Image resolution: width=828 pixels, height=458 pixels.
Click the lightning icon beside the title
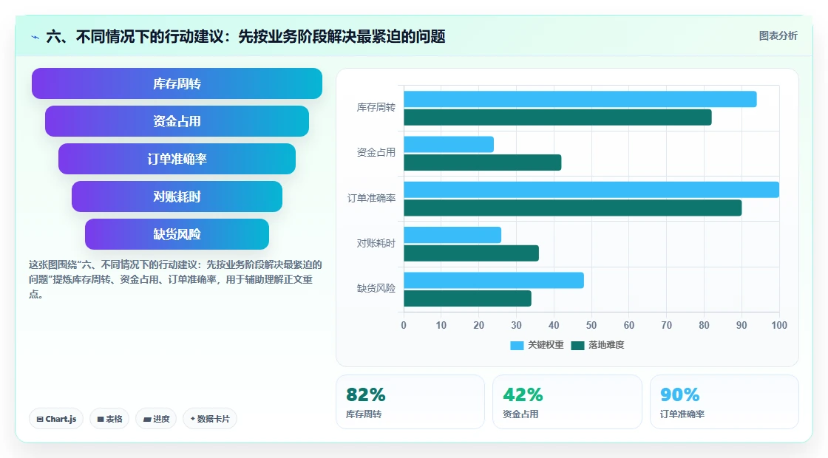[35, 37]
